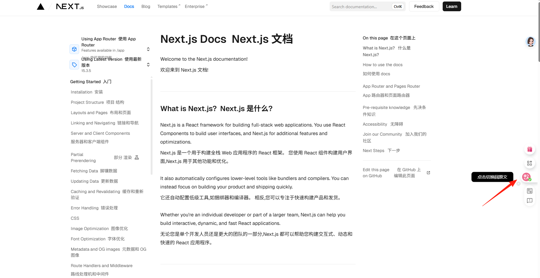The image size is (540, 278).
Task: Jump to App Router and Pages Router
Action: [x=391, y=91]
